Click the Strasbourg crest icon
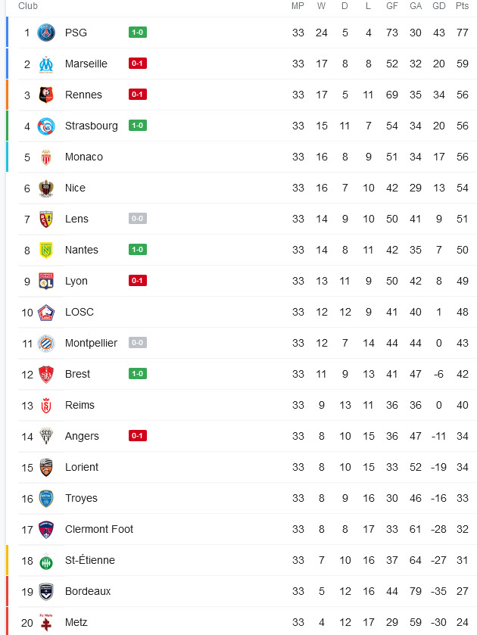This screenshot has height=635, width=477. tap(46, 126)
